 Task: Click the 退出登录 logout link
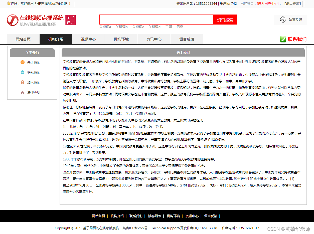click(x=292, y=4)
